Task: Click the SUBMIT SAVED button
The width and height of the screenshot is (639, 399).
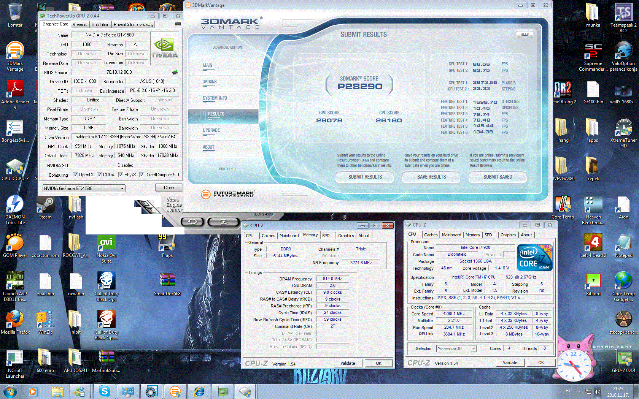Action: (x=498, y=177)
